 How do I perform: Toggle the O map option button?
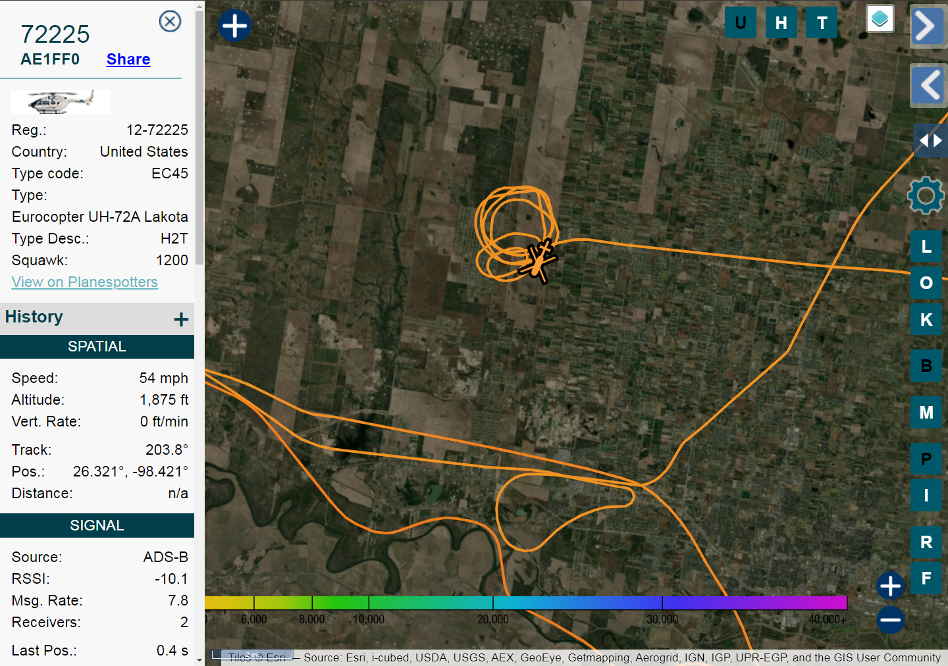click(x=926, y=283)
